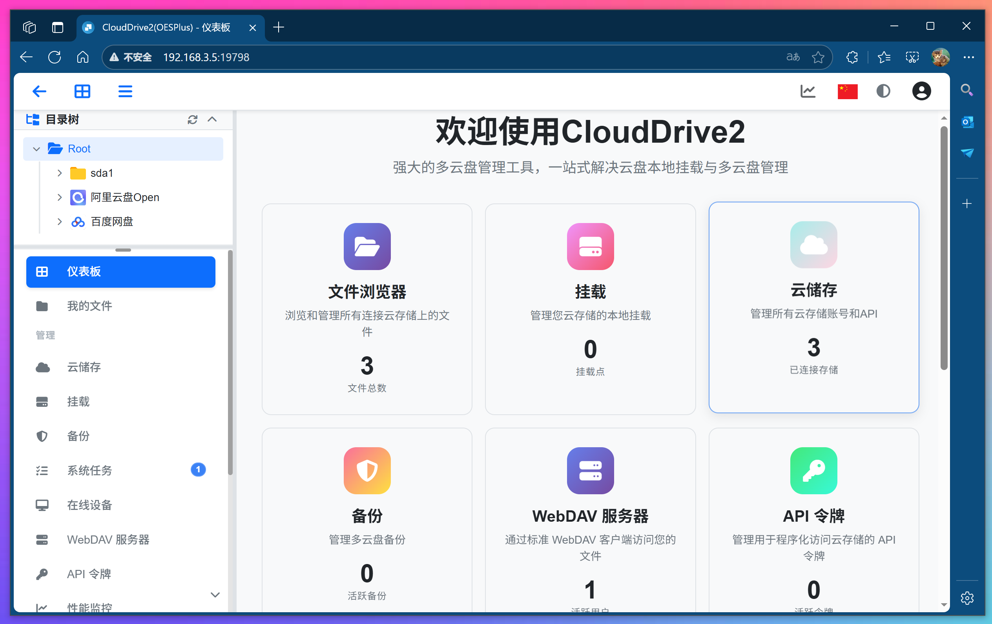Open the performance monitoring chart icon

807,91
